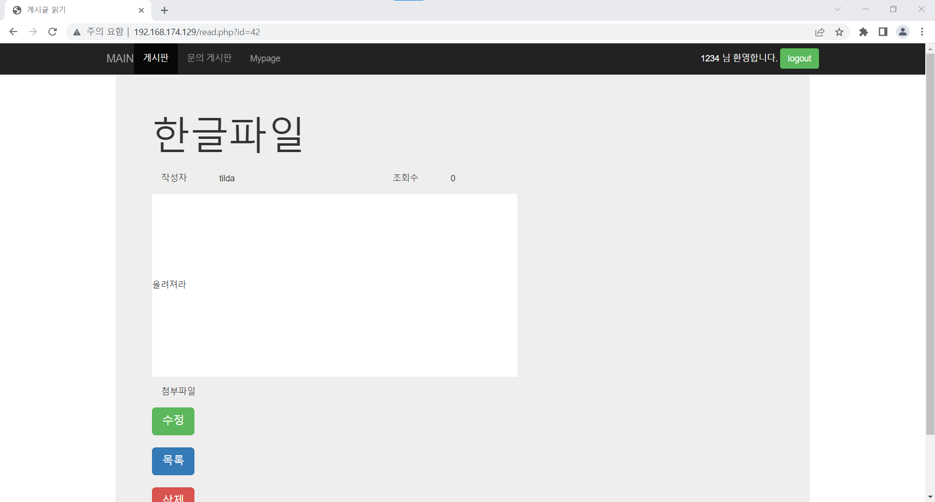Click the post body text 올려져라

(169, 285)
